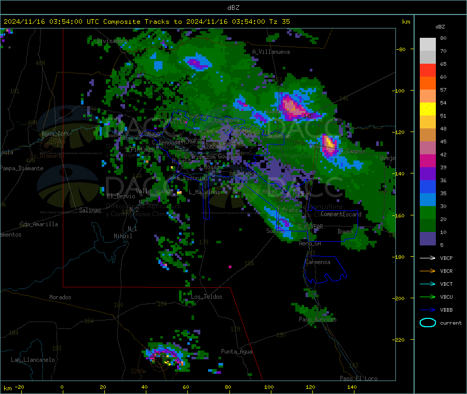Click the yellow UTC Composite Tracks timestamp line
The width and height of the screenshot is (467, 394).
pyautogui.click(x=146, y=21)
